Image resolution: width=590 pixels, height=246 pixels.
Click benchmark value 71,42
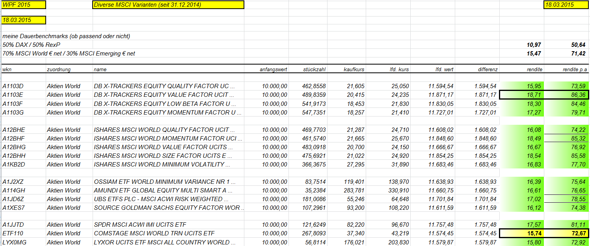(x=578, y=54)
